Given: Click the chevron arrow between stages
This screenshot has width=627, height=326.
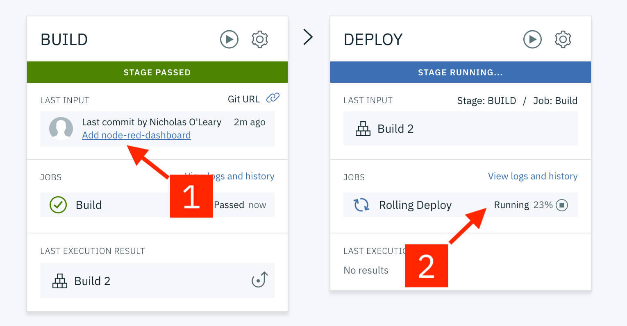Looking at the screenshot, I should tap(308, 37).
